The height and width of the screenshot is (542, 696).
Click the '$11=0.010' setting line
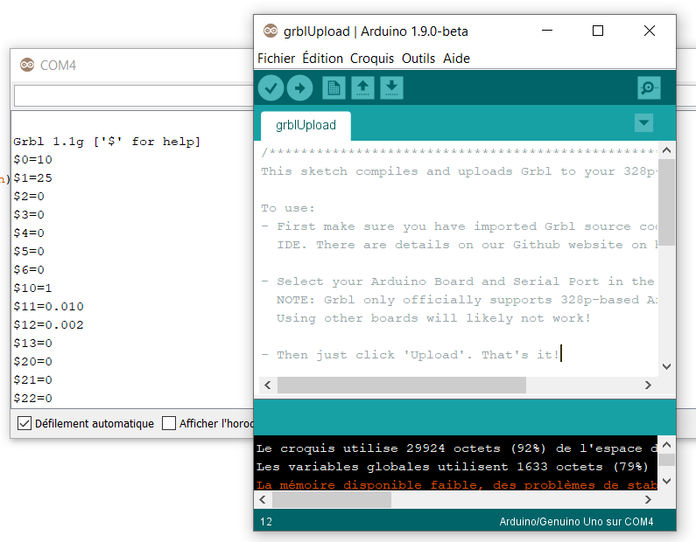48,307
